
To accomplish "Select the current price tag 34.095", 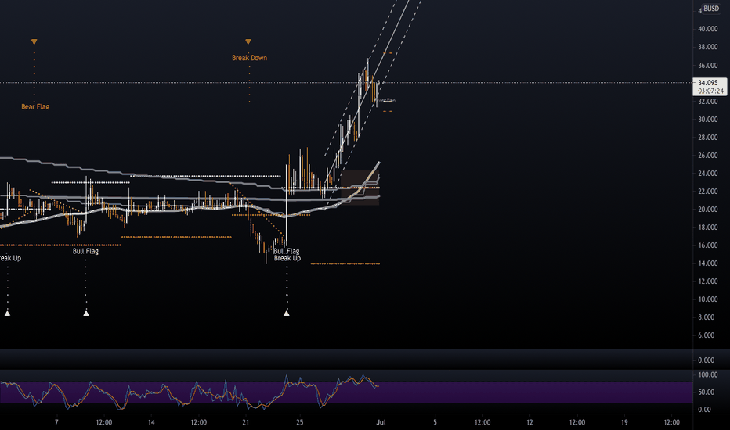I will pyautogui.click(x=707, y=83).
